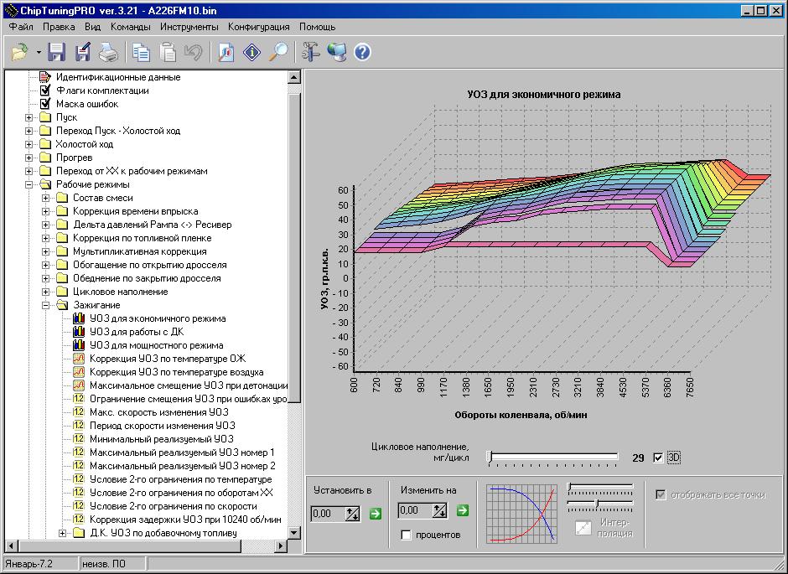788x574 pixels.
Task: Open the wrench settings tool icon
Action: [311, 53]
